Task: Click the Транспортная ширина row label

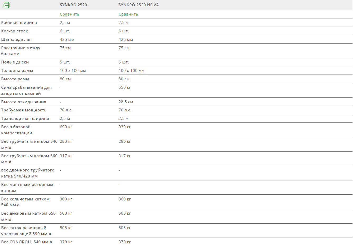Action: (x=25, y=119)
